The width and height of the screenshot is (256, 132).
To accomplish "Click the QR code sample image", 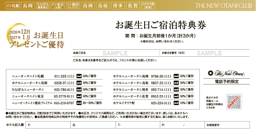I will 234,102.
